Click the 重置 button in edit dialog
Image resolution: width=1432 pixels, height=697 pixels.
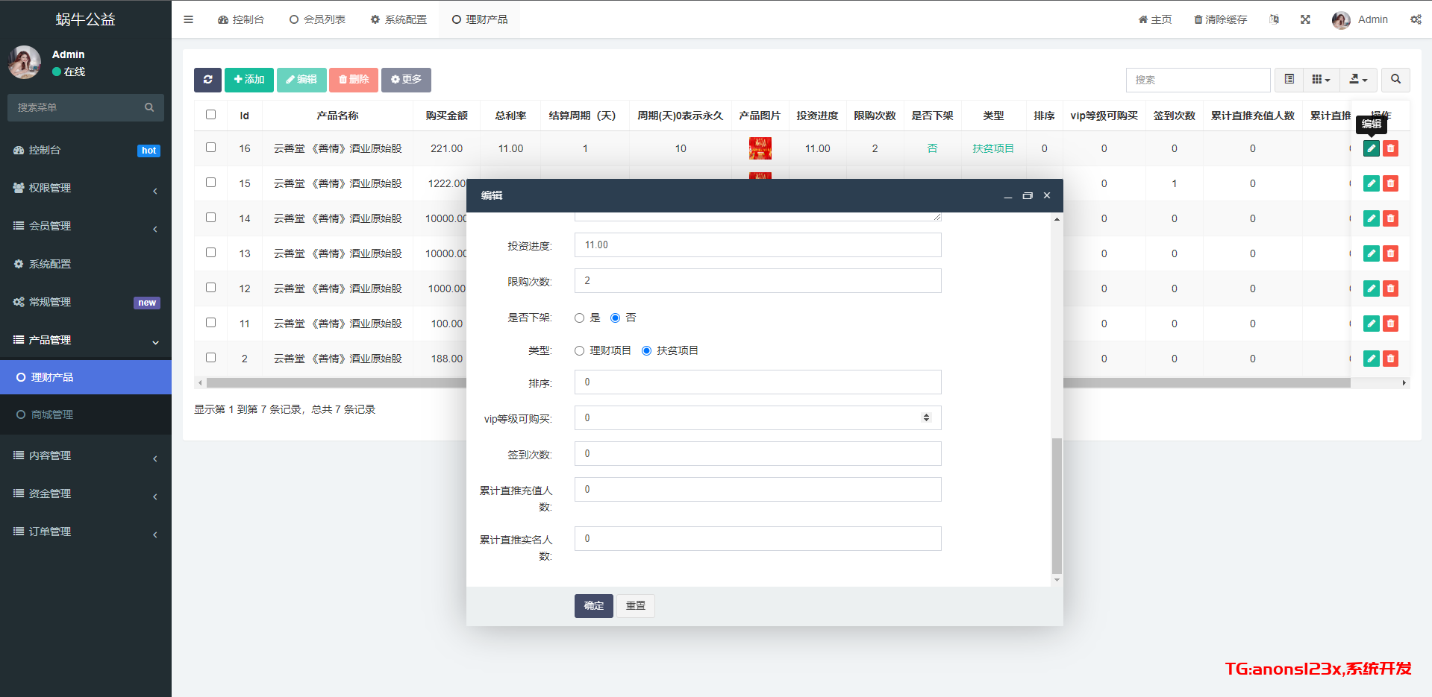pos(635,606)
